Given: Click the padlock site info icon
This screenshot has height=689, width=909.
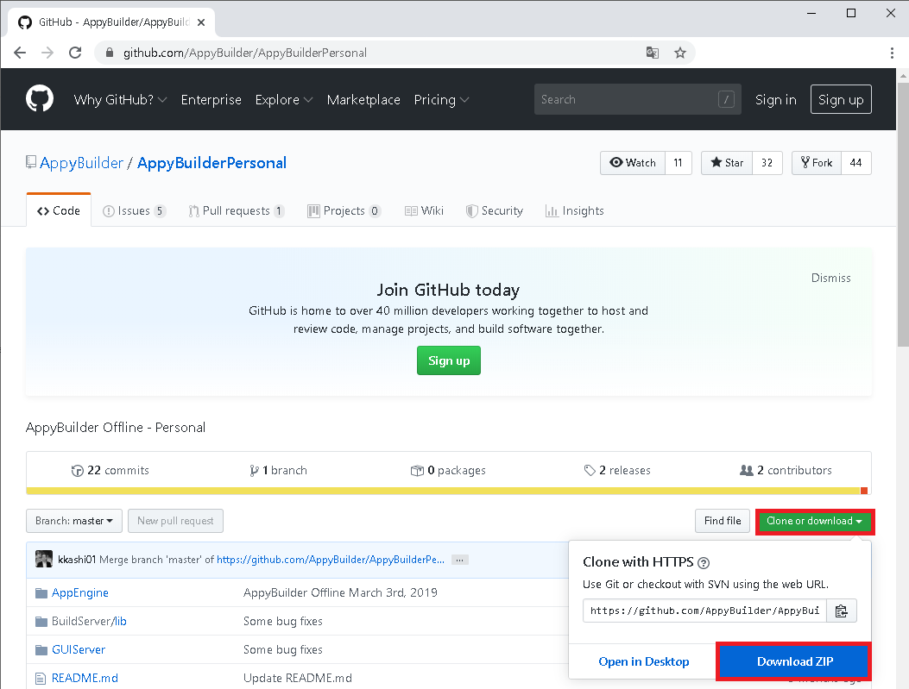Looking at the screenshot, I should 110,53.
